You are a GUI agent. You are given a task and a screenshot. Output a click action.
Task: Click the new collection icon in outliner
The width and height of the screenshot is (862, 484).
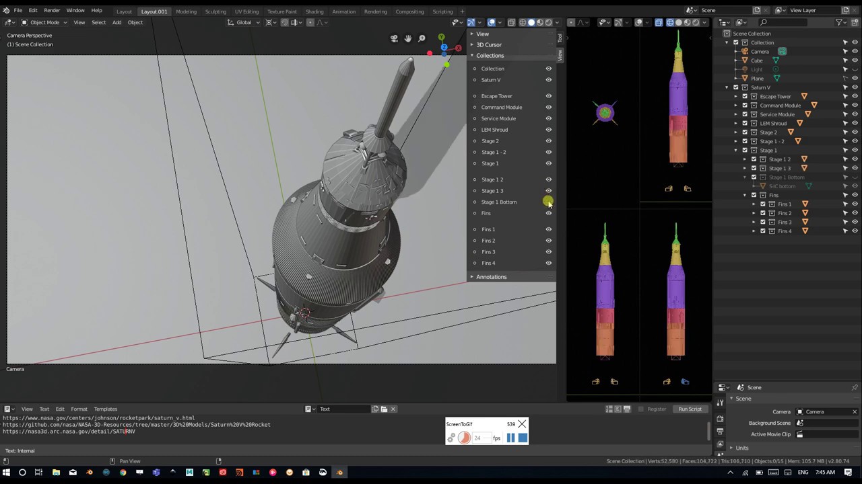click(855, 22)
